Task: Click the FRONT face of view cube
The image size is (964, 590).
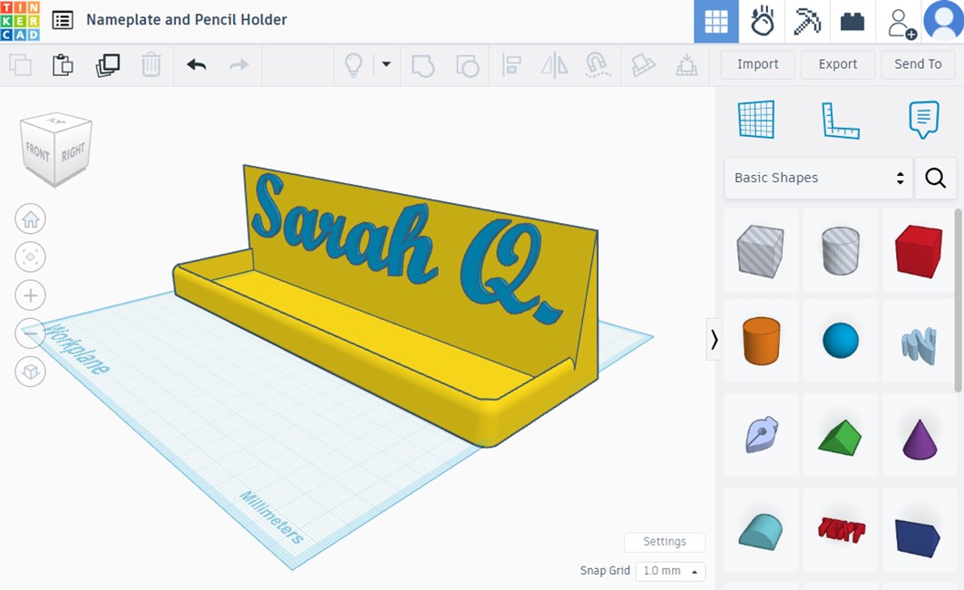Action: coord(38,152)
